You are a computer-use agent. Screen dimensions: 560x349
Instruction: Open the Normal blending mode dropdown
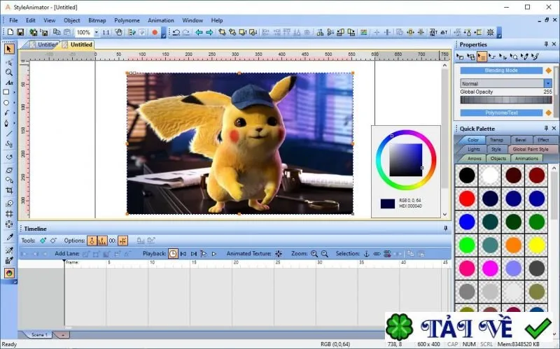click(548, 83)
